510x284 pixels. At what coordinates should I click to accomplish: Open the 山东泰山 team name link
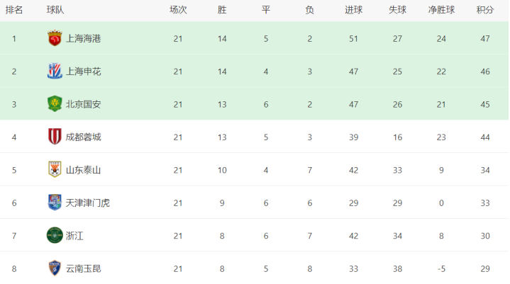pyautogui.click(x=84, y=170)
